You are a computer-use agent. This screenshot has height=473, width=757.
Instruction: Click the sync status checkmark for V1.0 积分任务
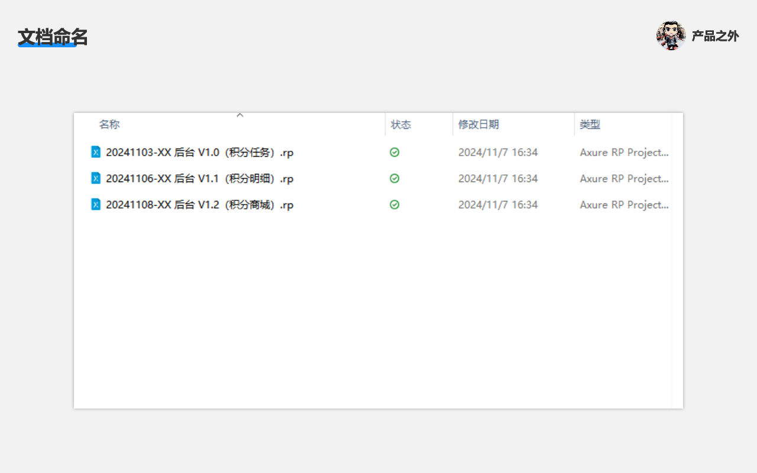pyautogui.click(x=394, y=152)
